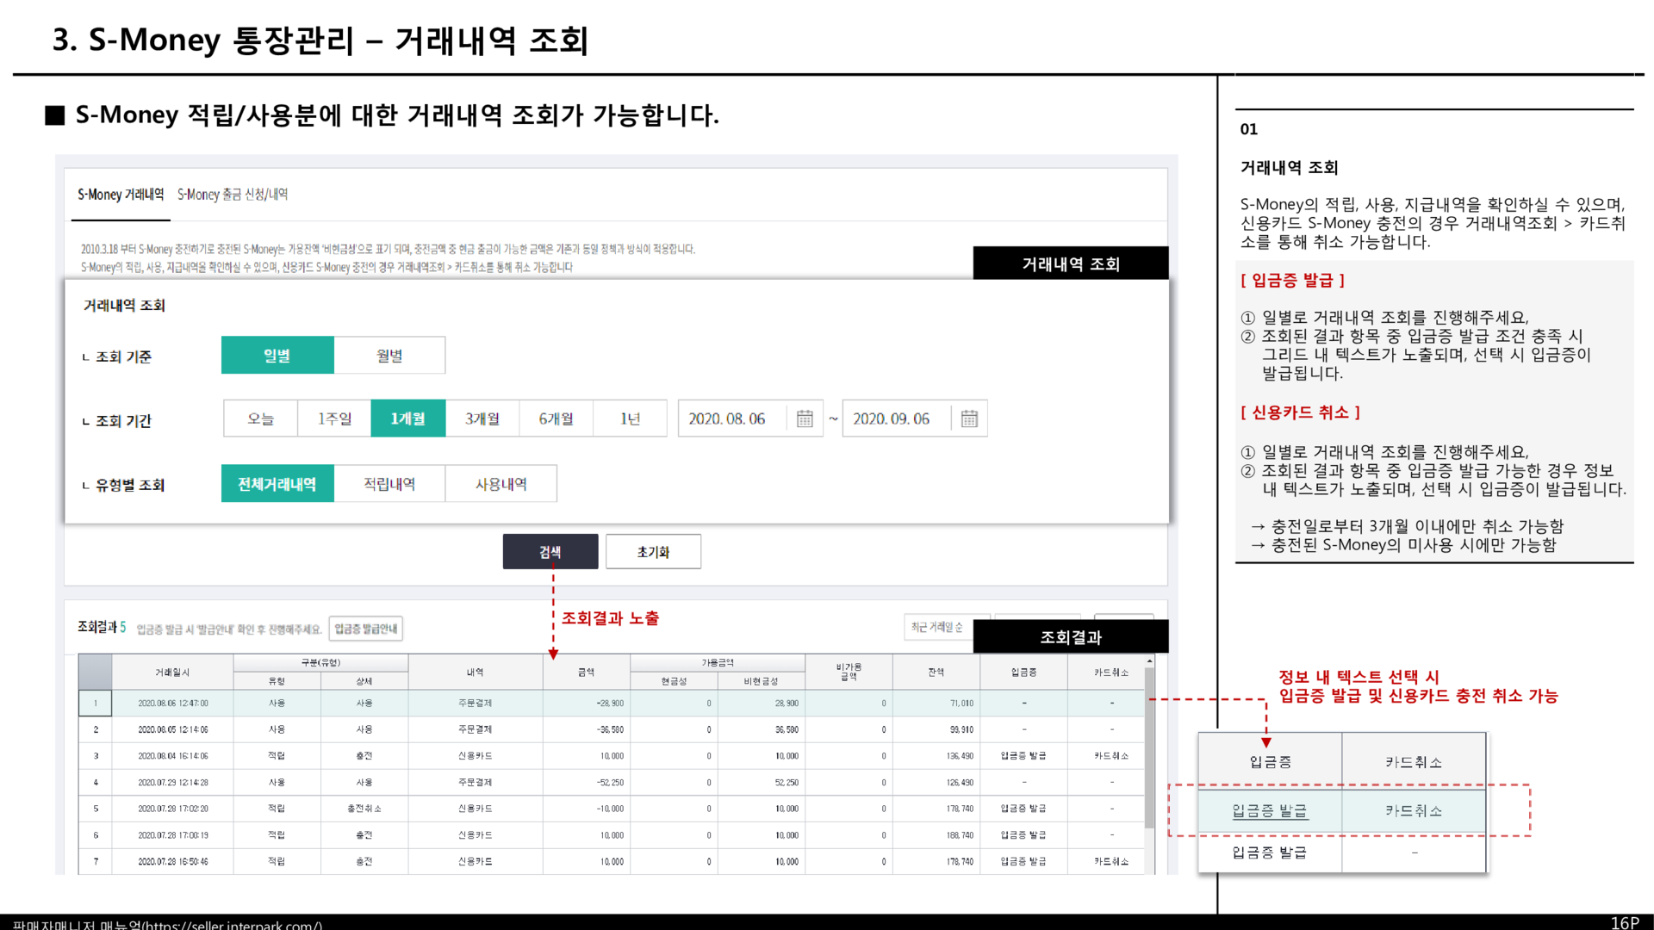Choose the 6개월 period option
Screen dimensions: 1654x930
pos(557,418)
